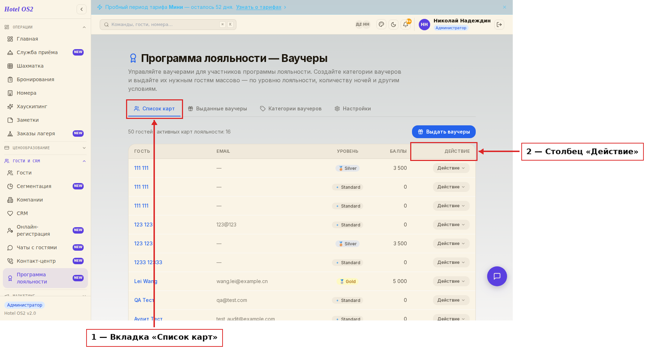The image size is (652, 355).
Task: Open Действие dropdown for 1233 12333 row
Action: coord(451,262)
